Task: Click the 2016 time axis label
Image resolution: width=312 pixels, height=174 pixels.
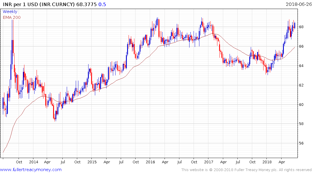Action: [x=150, y=162]
